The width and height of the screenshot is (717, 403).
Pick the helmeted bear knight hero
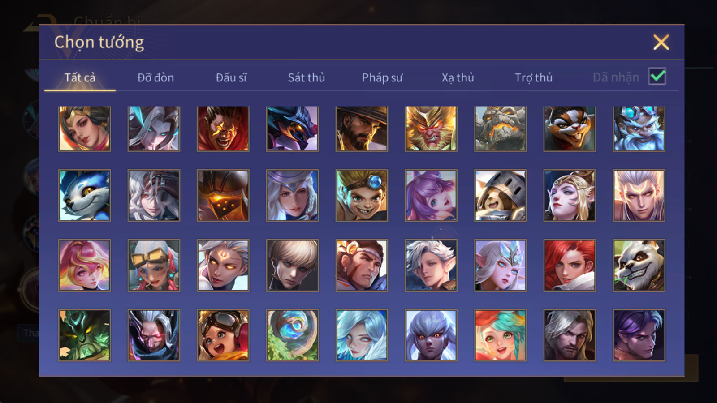coord(500,195)
